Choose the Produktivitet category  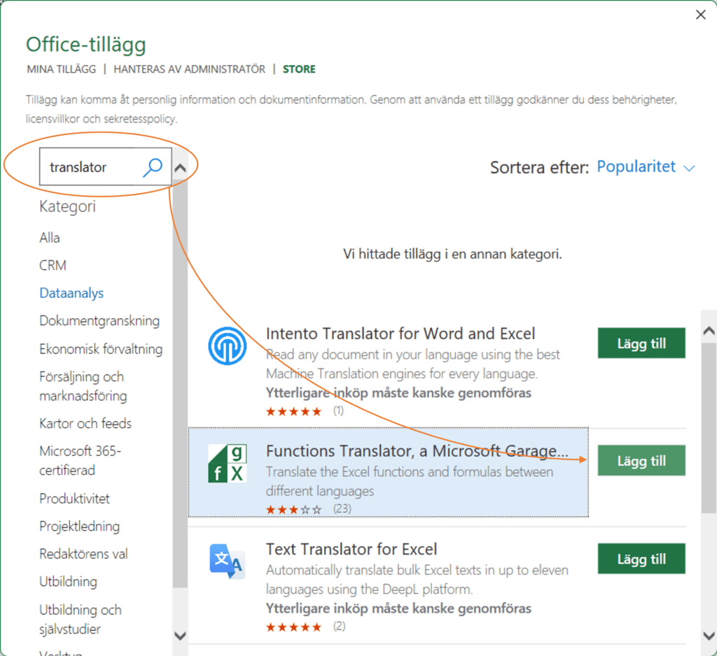tap(74, 499)
